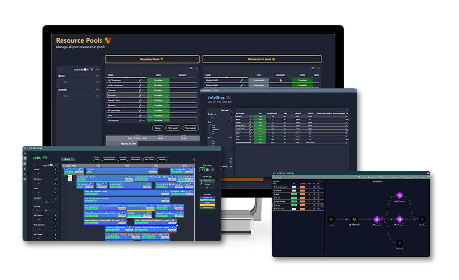Click the Multiviewer node icon
459x280 pixels.
400,243
